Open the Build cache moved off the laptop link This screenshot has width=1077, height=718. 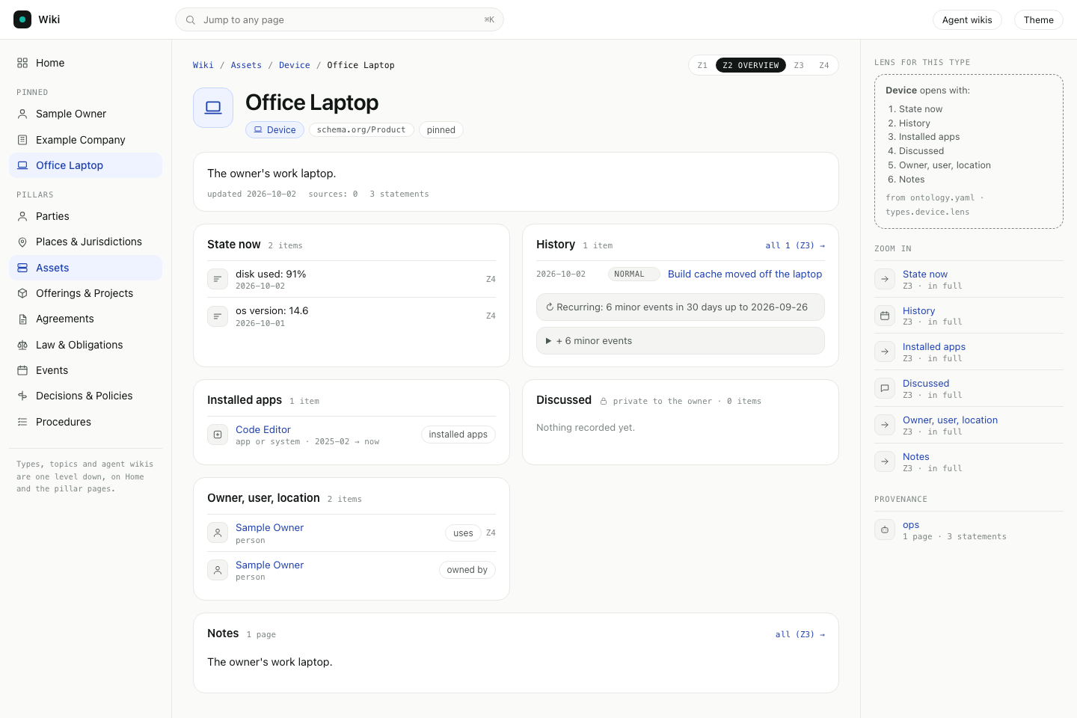[745, 274]
